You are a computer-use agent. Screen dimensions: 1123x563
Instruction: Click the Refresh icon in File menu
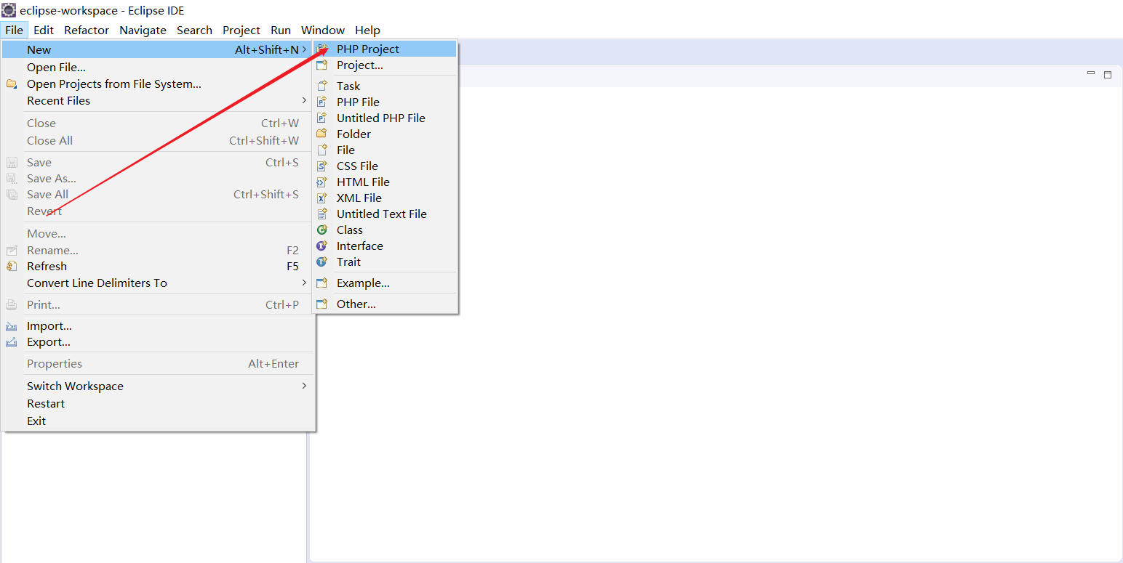click(x=12, y=267)
